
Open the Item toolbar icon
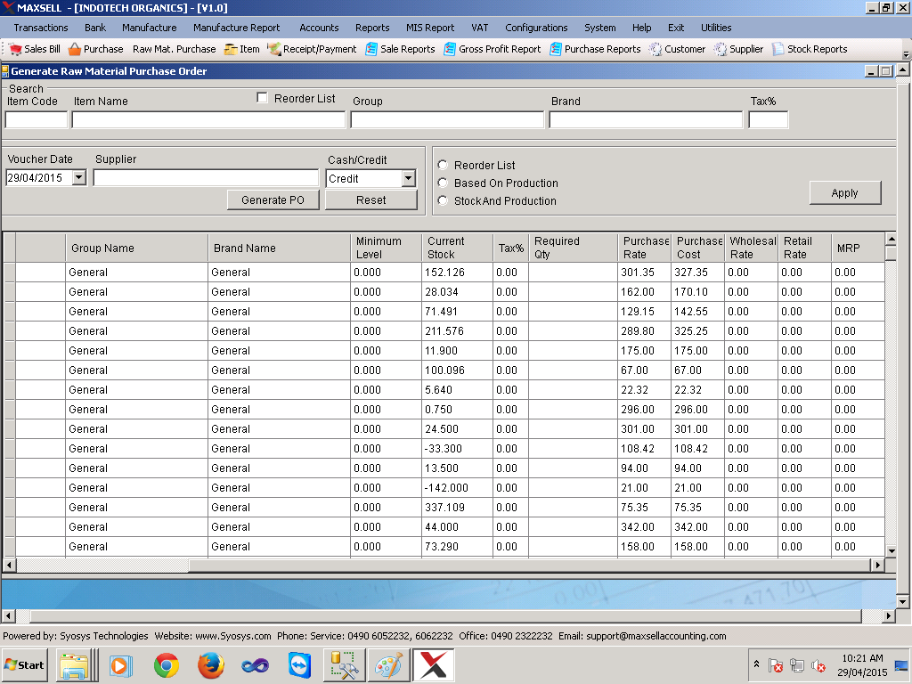(231, 50)
